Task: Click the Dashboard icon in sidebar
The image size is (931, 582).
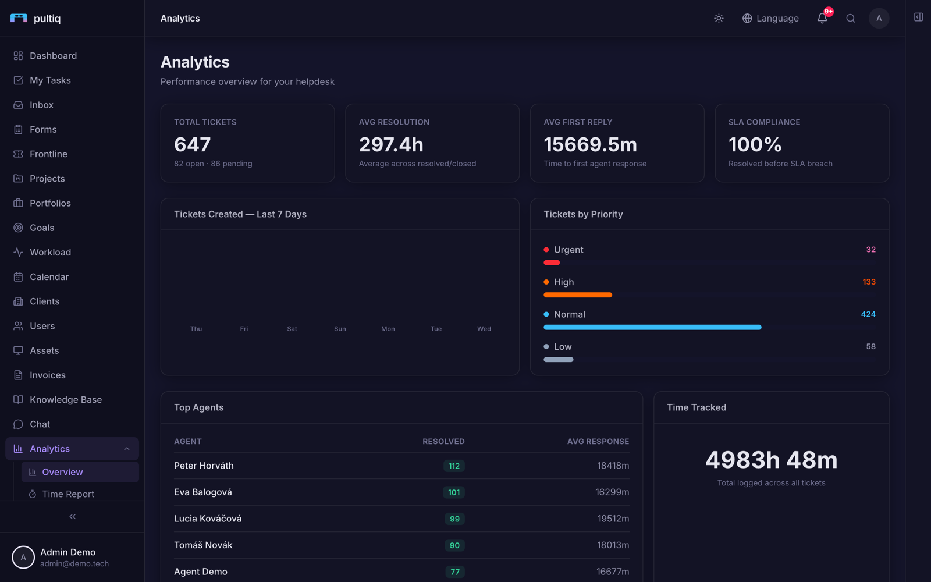Action: pos(18,56)
